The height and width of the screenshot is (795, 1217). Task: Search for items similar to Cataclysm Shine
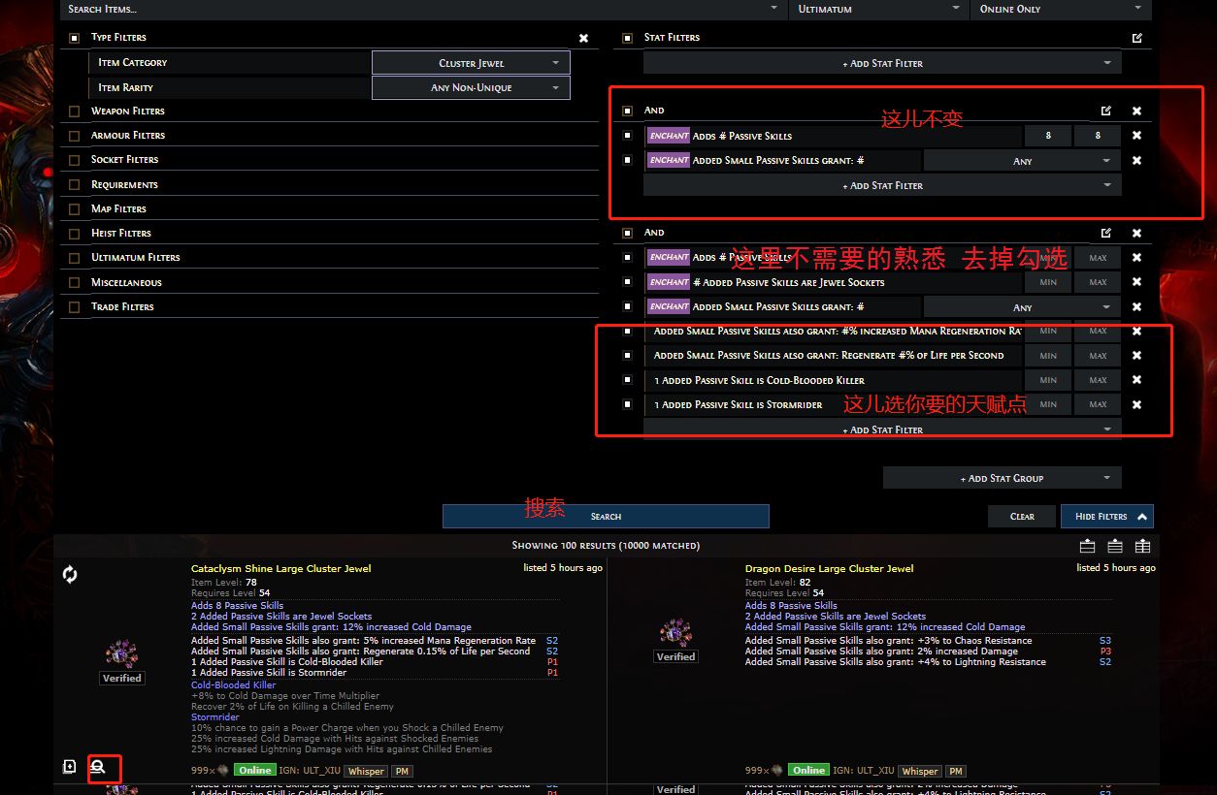tap(98, 766)
